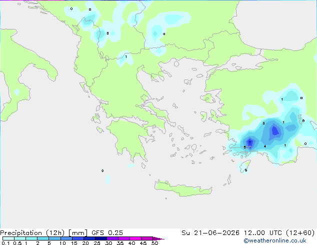
Task: Click the 25–30 mm dark navy swatch
Action: [101, 238]
